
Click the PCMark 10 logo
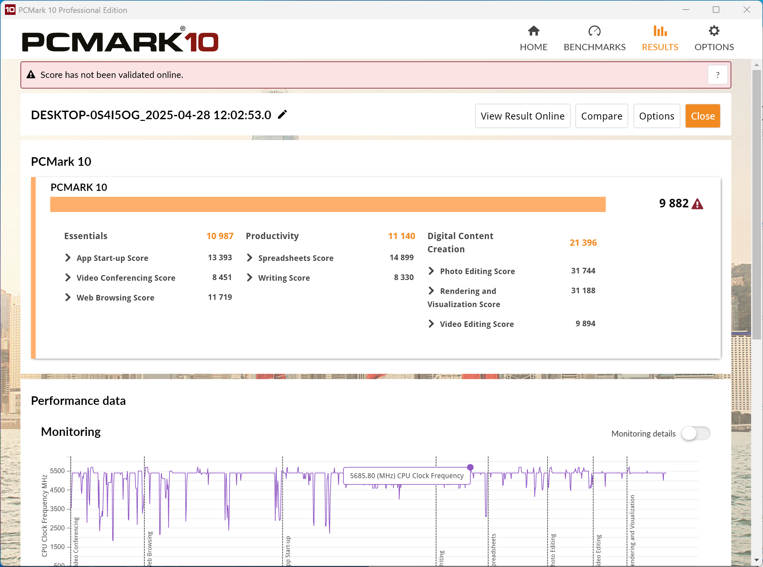click(x=120, y=40)
